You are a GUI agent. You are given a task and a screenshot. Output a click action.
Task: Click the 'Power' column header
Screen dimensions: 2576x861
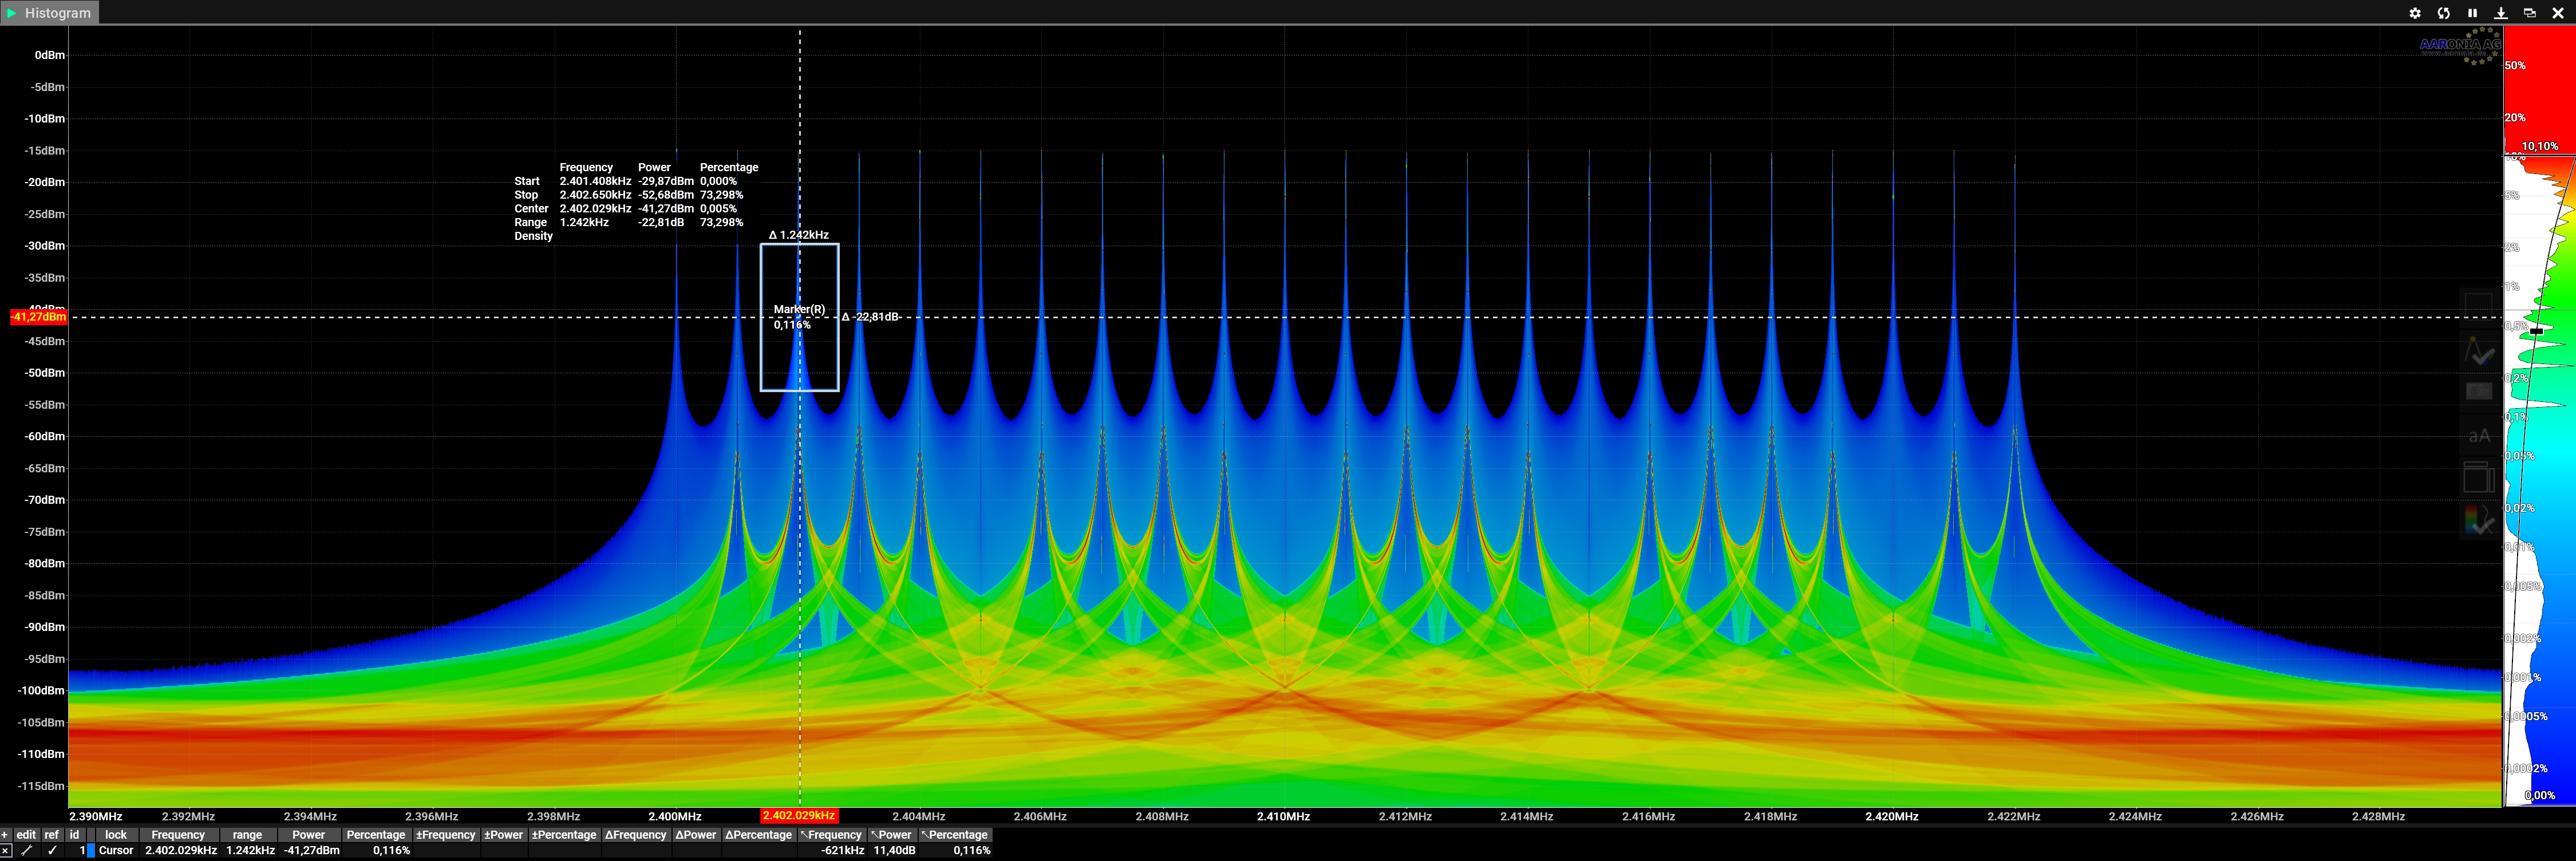(309, 835)
